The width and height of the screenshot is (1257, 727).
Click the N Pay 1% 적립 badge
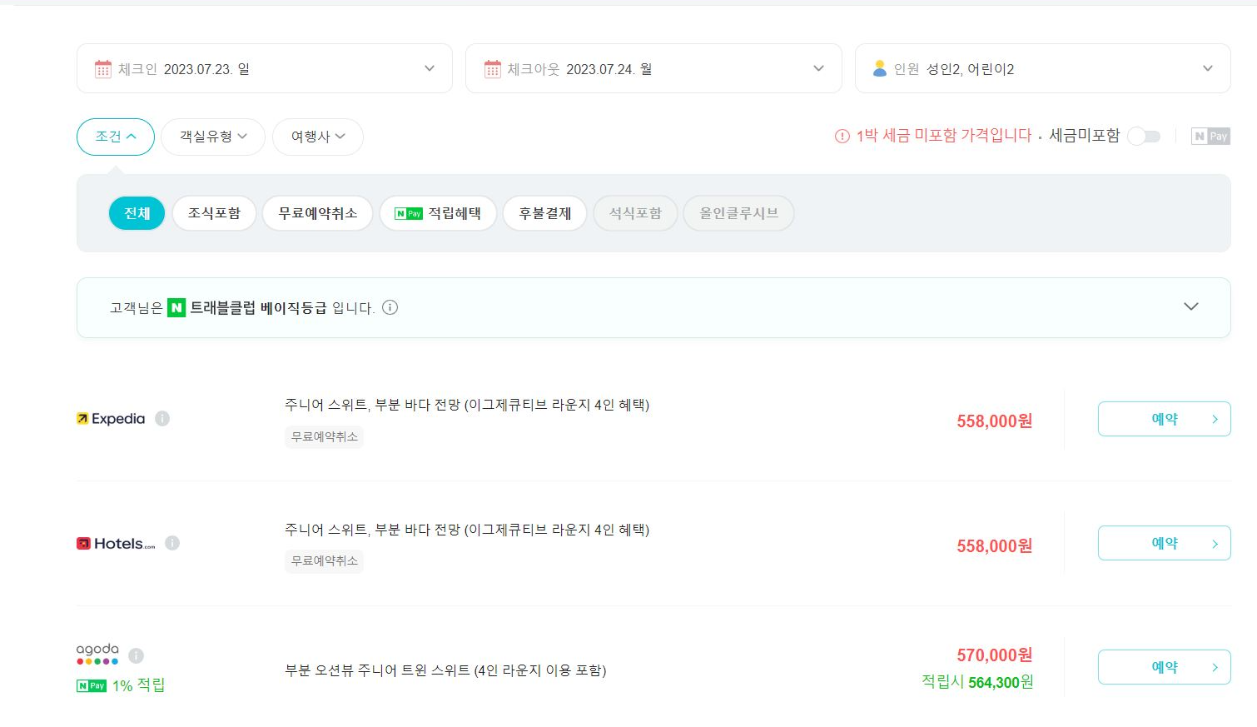(x=121, y=685)
